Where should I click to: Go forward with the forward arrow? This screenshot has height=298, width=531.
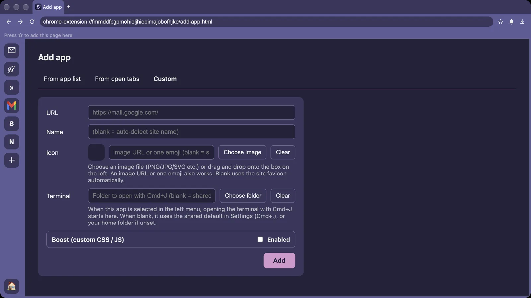coord(20,22)
